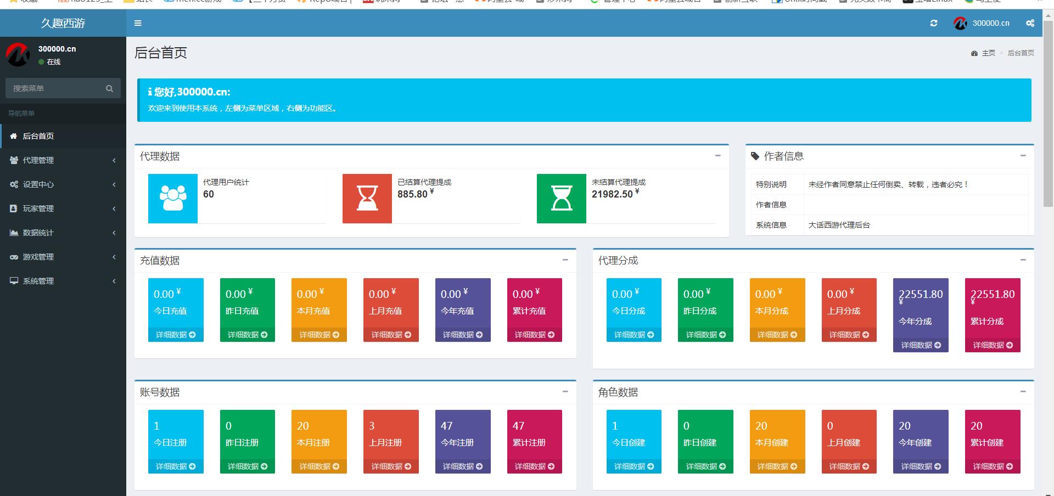Minimize the 充值数据 panel
1054x496 pixels.
pos(565,260)
